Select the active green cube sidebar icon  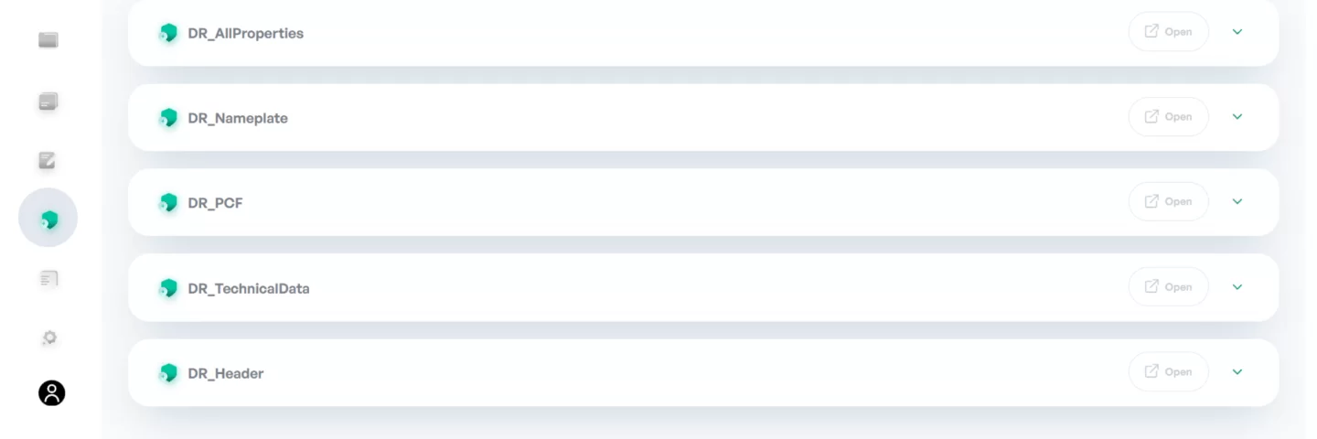coord(48,218)
